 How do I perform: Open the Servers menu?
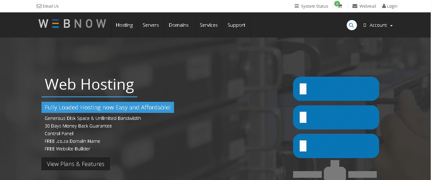[x=151, y=25]
